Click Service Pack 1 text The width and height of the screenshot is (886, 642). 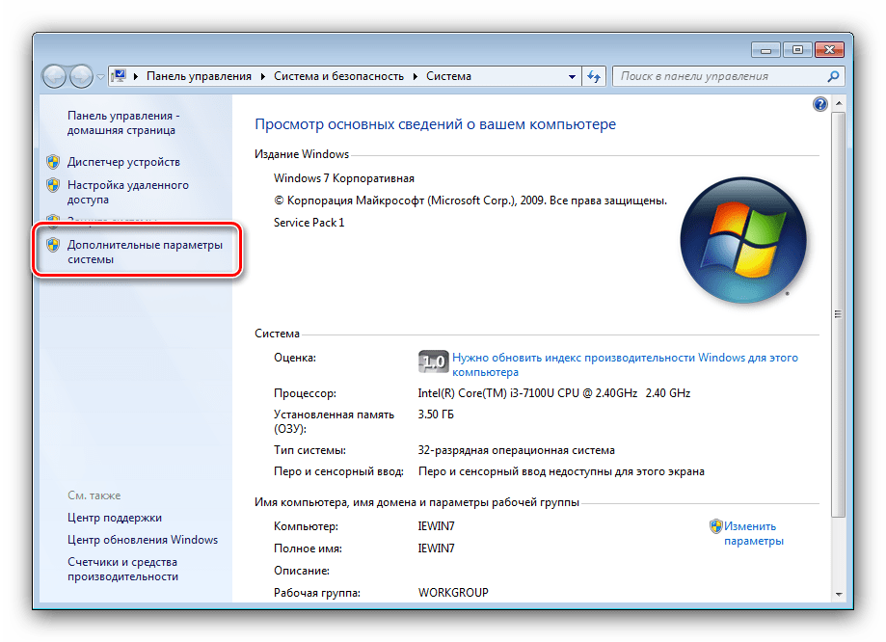coord(309,223)
